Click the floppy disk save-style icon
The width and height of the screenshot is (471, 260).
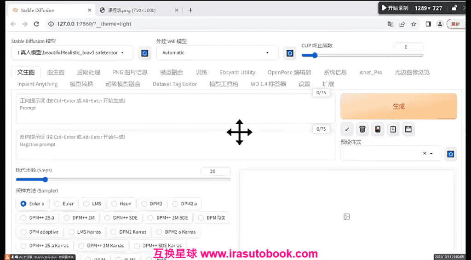coord(408,130)
